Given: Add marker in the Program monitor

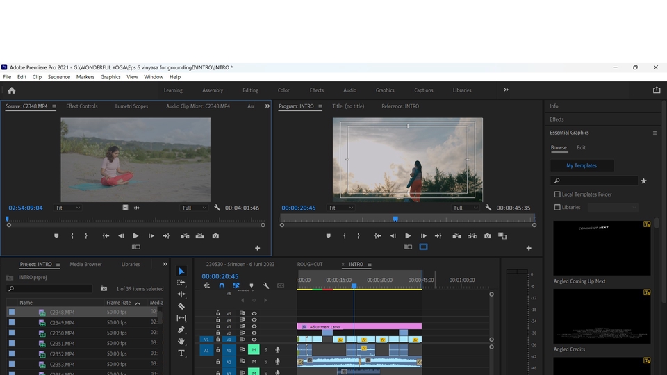Looking at the screenshot, I should [329, 235].
